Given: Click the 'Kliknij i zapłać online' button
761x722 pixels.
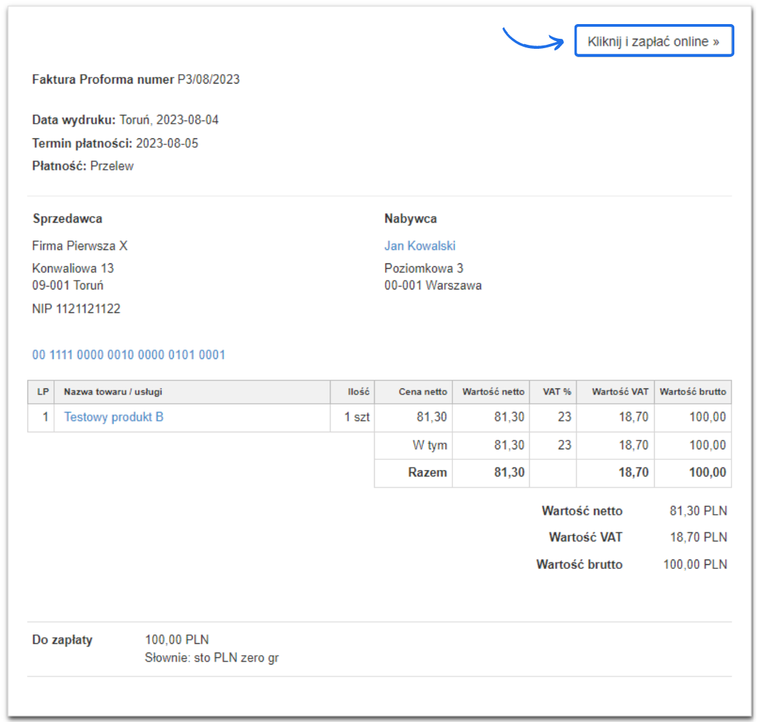Looking at the screenshot, I should [x=653, y=41].
